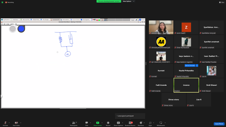Expand share options arrow beside Share Screen
The image size is (226, 127).
[102, 123]
